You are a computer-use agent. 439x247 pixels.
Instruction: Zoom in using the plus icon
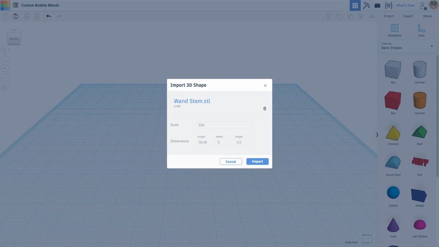5,68
